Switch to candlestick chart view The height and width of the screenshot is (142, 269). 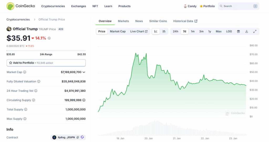click(x=164, y=31)
